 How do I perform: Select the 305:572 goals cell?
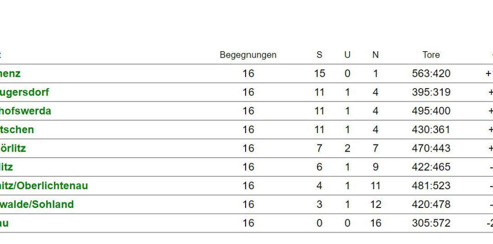[x=431, y=223]
